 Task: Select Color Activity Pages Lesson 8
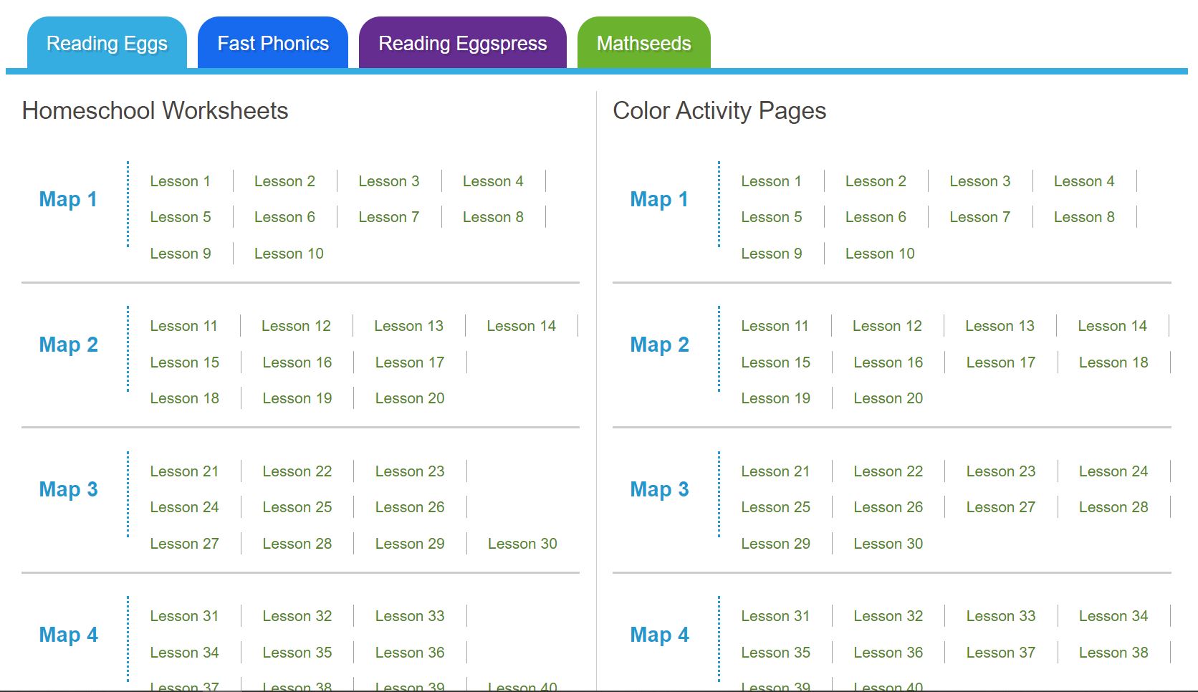tap(1083, 217)
